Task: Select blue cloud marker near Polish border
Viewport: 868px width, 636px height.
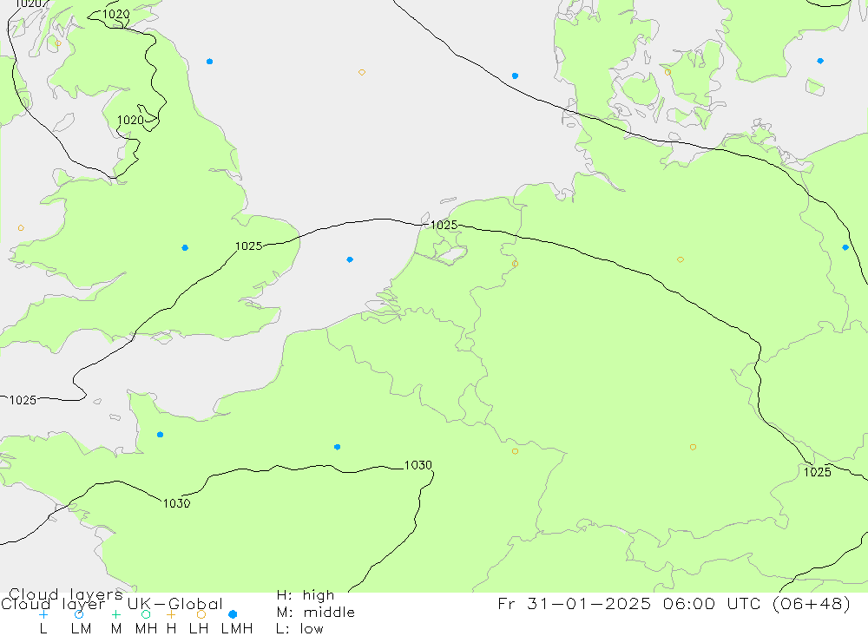Action: pos(845,247)
